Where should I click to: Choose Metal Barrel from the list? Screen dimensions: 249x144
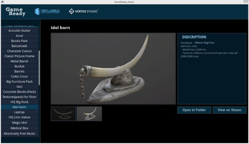tap(19, 61)
